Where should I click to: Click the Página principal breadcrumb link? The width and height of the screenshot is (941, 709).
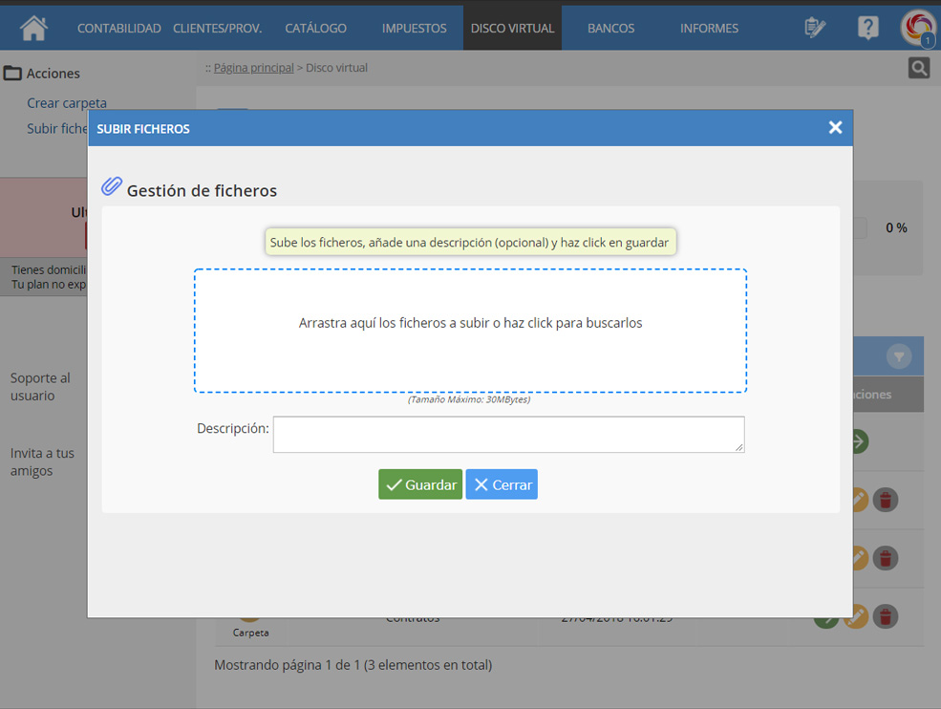(x=253, y=68)
